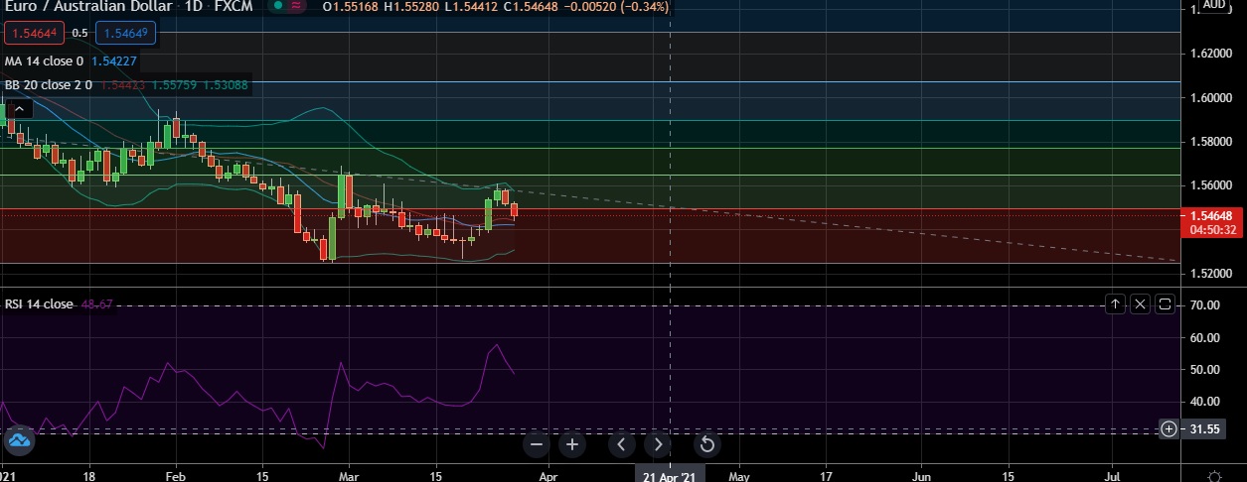The height and width of the screenshot is (482, 1247).
Task: Click the Feb label on the time axis
Action: [176, 476]
